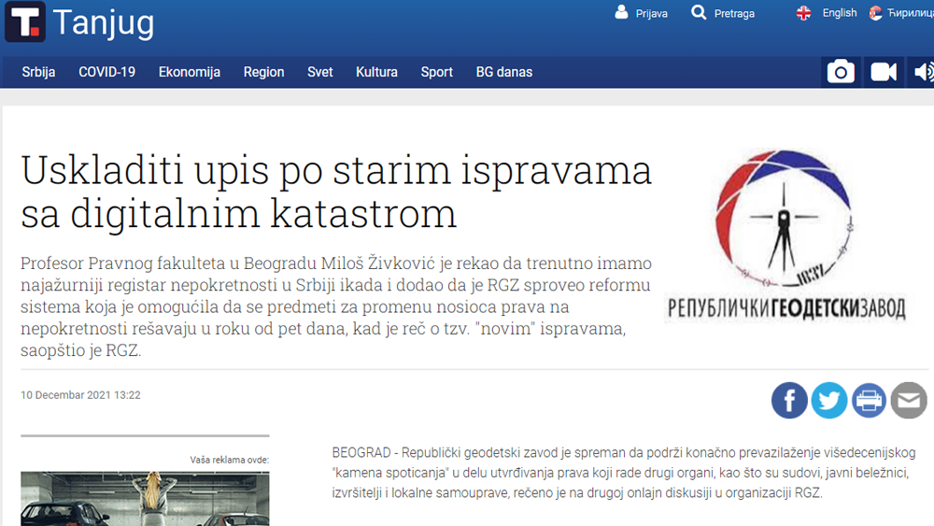
Task: Click the 'BEOGRAD - Republički geodetski zavod' paragraph
Action: tap(624, 473)
